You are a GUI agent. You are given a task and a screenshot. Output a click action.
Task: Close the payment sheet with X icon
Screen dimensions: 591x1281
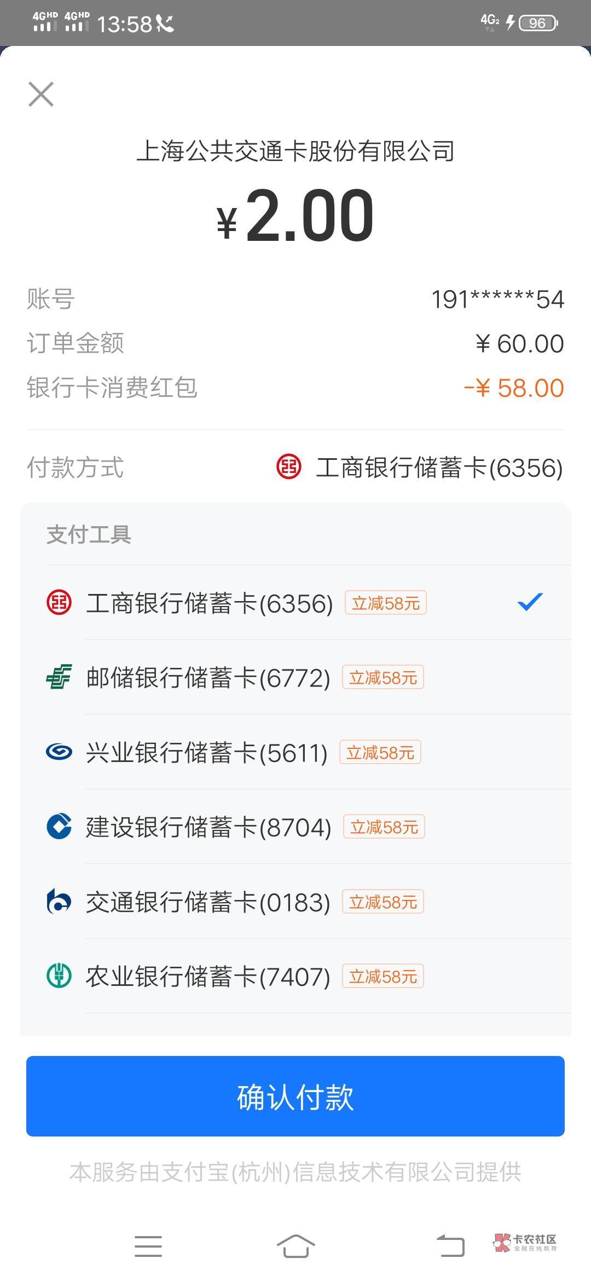tap(41, 94)
